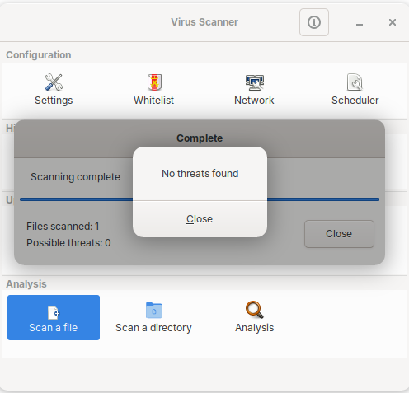
Task: Open the Analysis magnifying glass icon
Action: (x=255, y=310)
